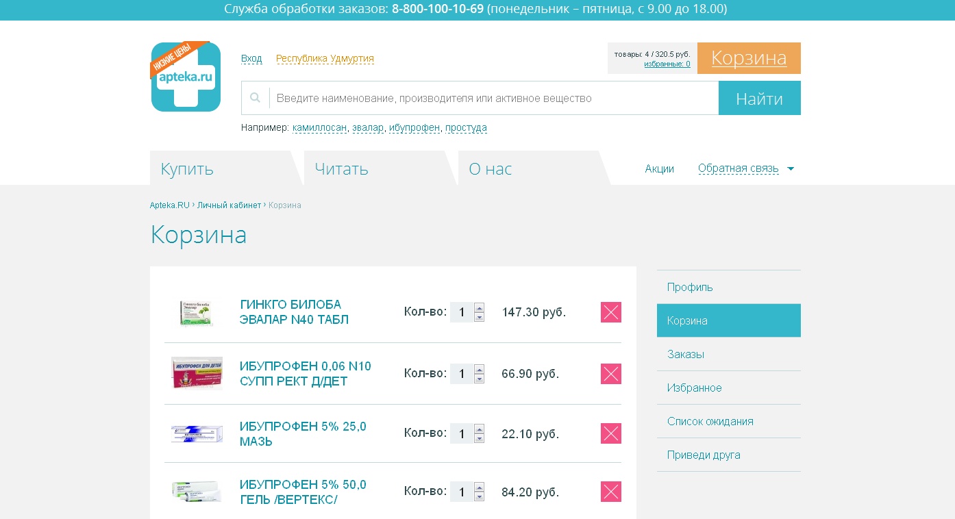Screen dimensions: 955x519
Task: Click price 66.90 руб.
Action: [x=530, y=374]
